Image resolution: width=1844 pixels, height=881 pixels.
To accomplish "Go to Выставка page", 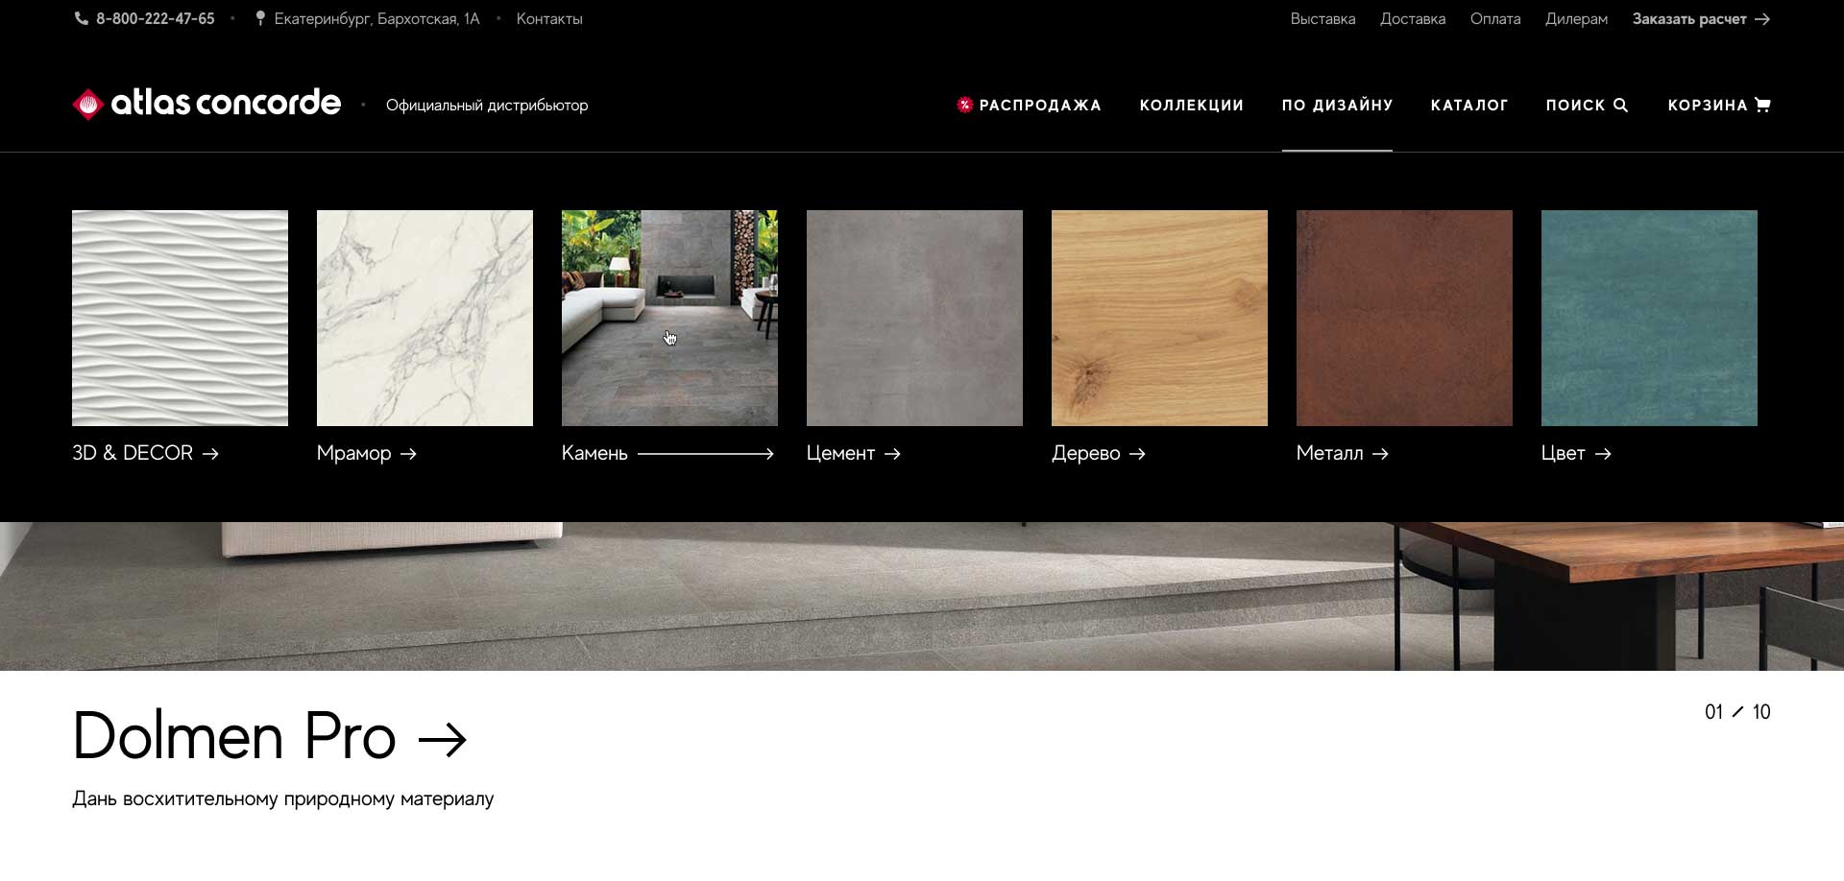I will (x=1322, y=18).
